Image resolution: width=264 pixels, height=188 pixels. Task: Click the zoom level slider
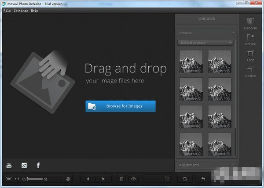34,179
